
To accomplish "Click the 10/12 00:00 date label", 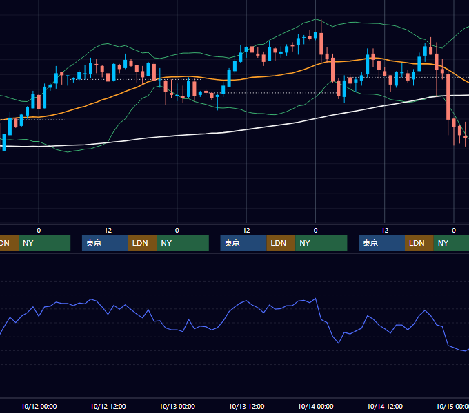I will pos(39,406).
